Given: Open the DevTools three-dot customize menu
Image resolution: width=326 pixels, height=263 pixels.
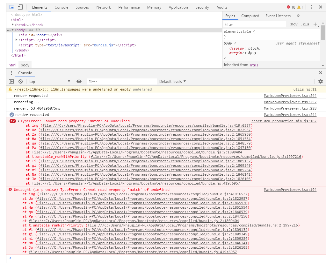Looking at the screenshot, I should click(311, 7).
